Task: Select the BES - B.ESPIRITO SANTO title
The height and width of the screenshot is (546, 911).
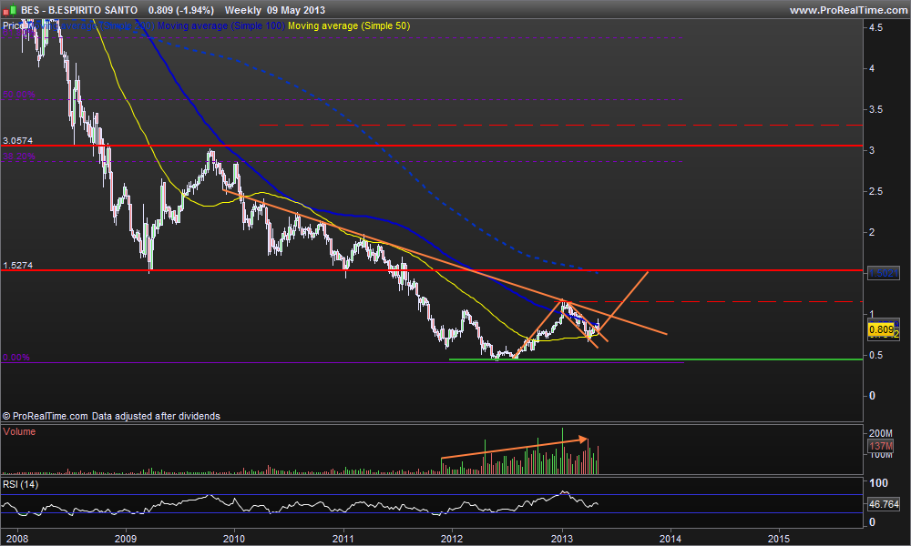Action: click(79, 10)
